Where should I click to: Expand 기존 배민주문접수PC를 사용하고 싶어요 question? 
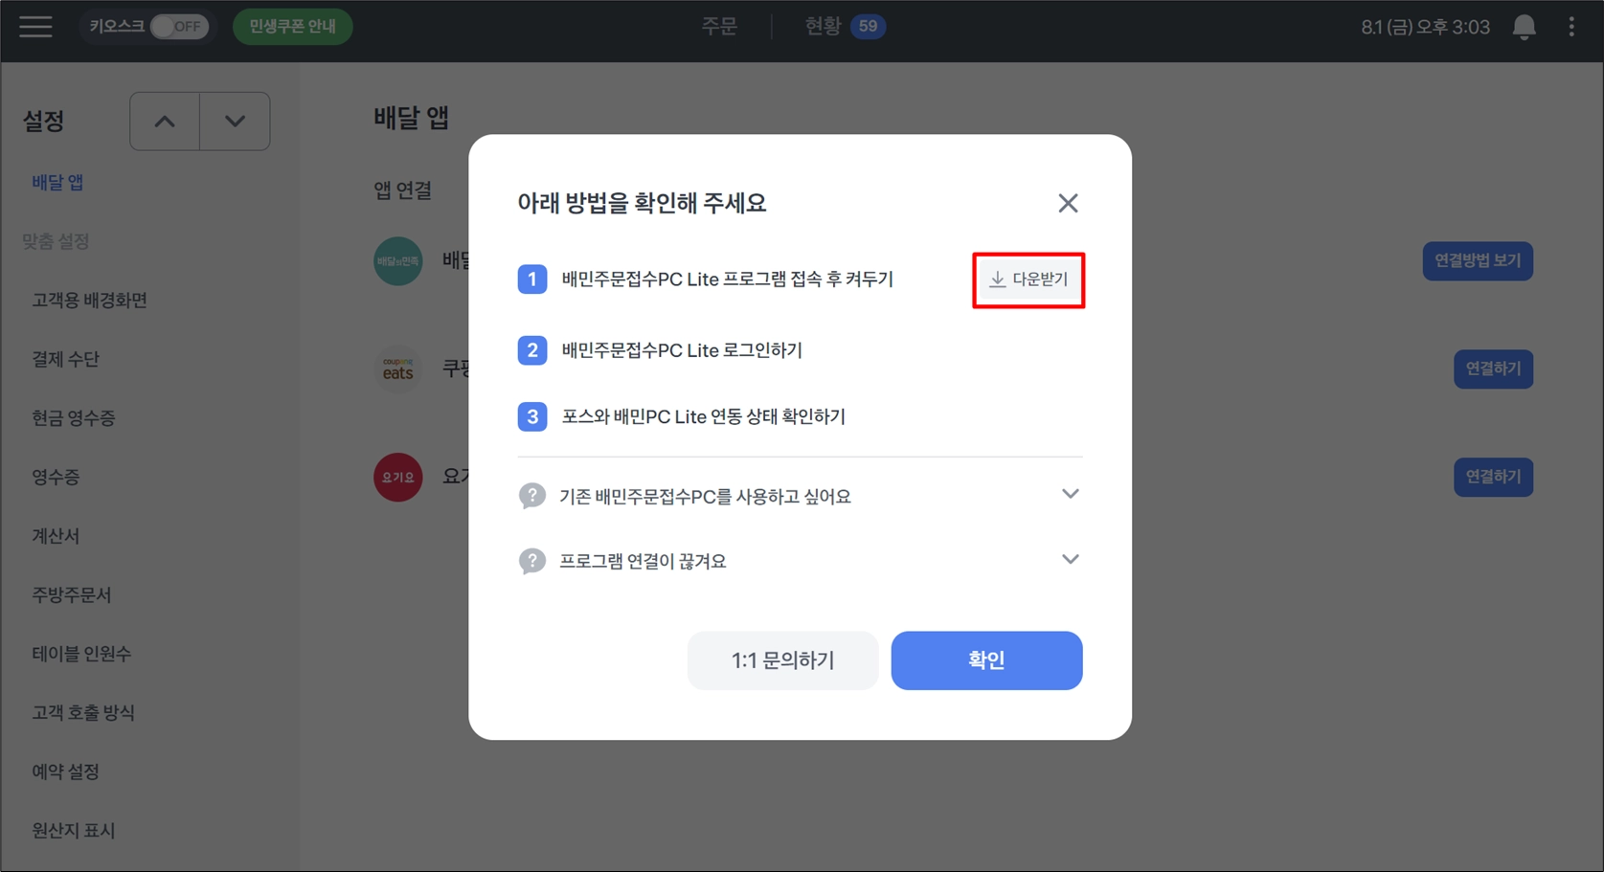point(800,496)
